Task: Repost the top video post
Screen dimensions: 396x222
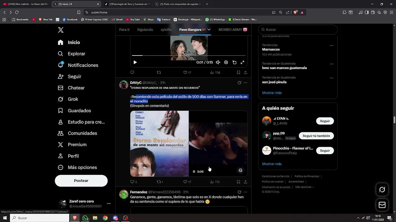Action: tap(159, 72)
